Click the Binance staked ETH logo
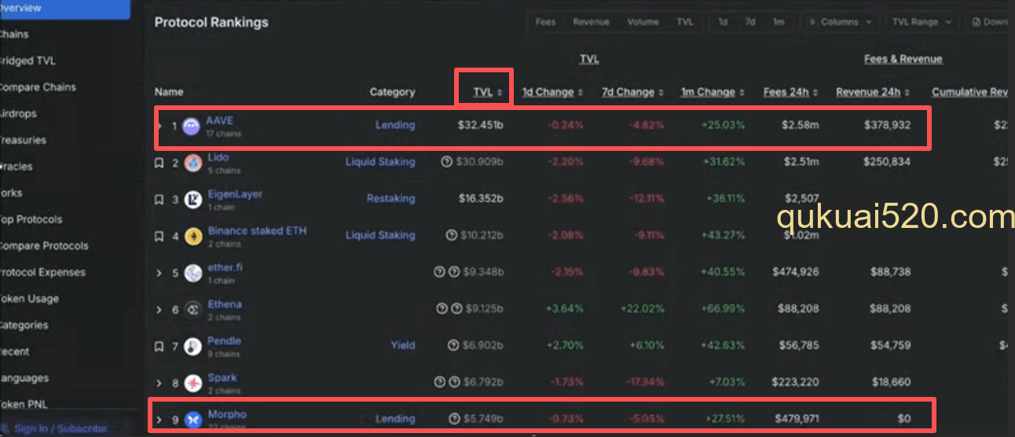1015x437 pixels. tap(193, 237)
